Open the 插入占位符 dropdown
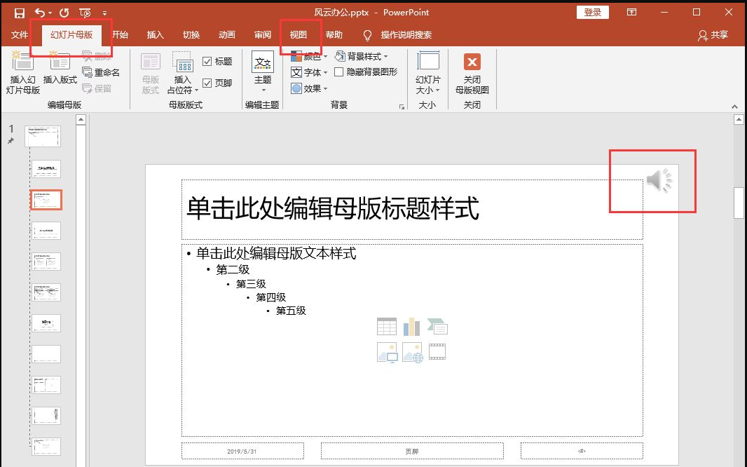Viewport: 747px width, 467px height. point(183,72)
